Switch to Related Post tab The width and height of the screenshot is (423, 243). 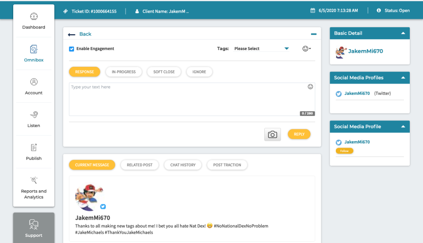(x=140, y=165)
